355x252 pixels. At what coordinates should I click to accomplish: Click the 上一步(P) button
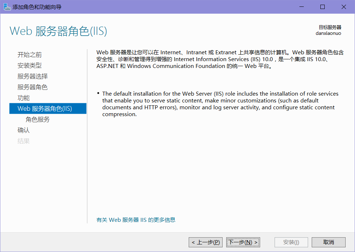tap(206, 242)
